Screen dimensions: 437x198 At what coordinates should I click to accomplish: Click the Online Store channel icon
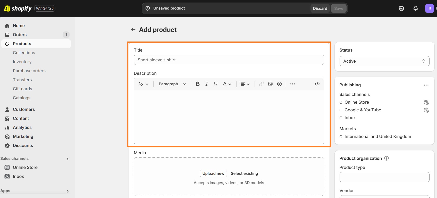coord(7,167)
